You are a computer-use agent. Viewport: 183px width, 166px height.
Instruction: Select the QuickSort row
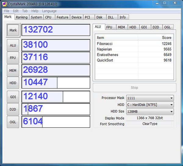[134, 60]
